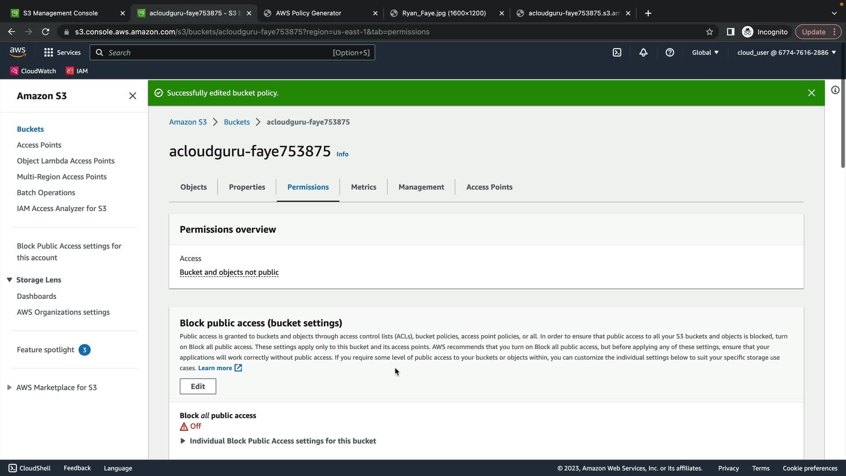846x476 pixels.
Task: Open the info panel icon at right
Action: 835,90
